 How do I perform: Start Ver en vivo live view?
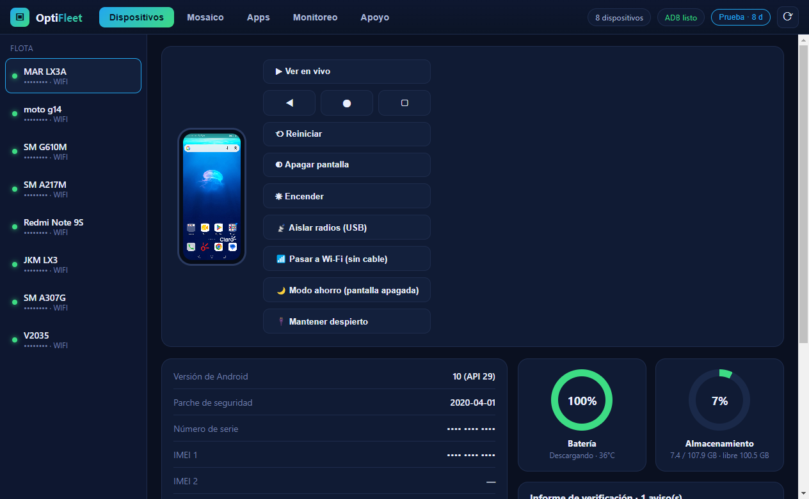coord(347,72)
